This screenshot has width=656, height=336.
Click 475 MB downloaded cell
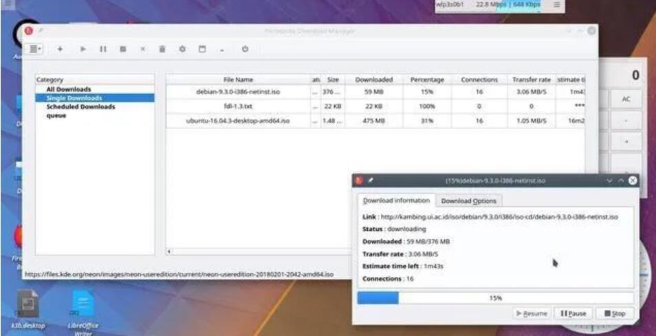pos(373,121)
